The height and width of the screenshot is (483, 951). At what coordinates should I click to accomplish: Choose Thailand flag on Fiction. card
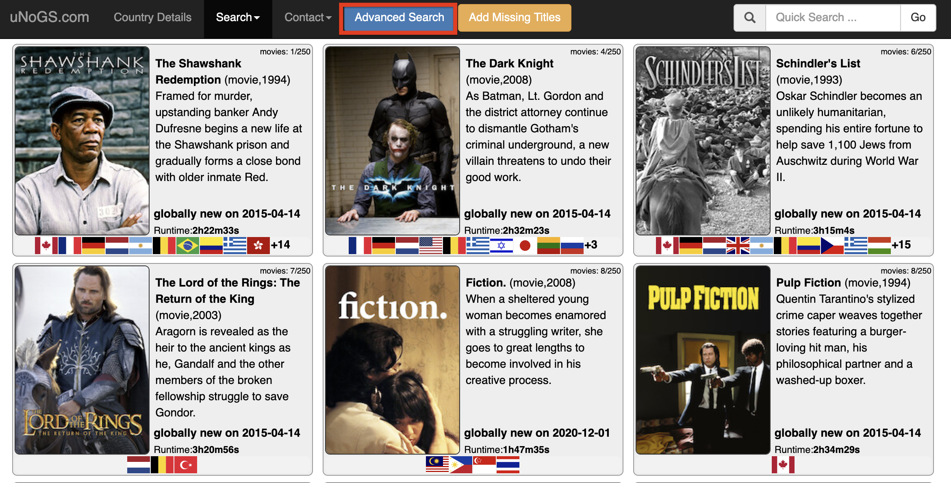508,465
